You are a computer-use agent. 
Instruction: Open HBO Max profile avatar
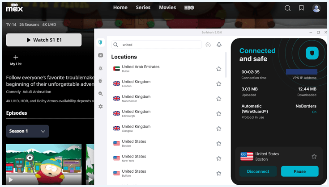pos(316,8)
